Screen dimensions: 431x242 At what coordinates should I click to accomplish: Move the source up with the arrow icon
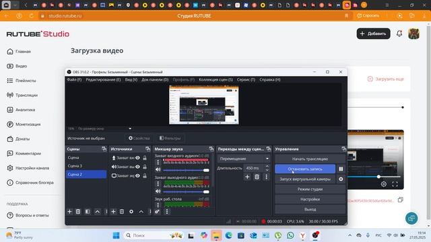(141, 212)
